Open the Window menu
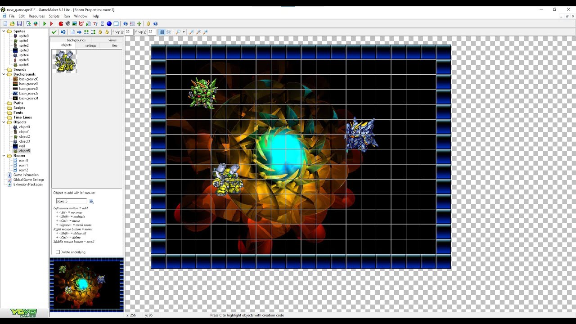 pos(81,16)
